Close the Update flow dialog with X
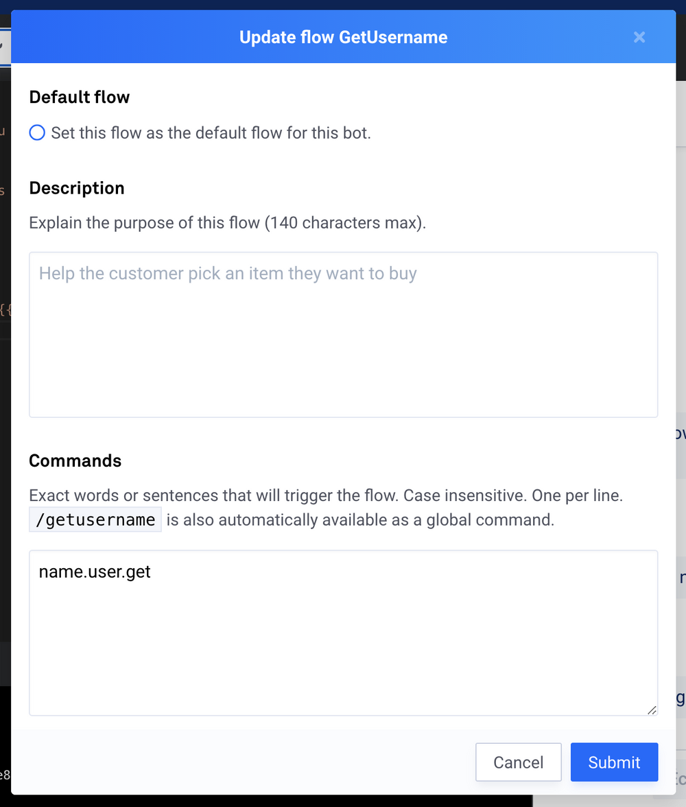686x807 pixels. coord(639,37)
